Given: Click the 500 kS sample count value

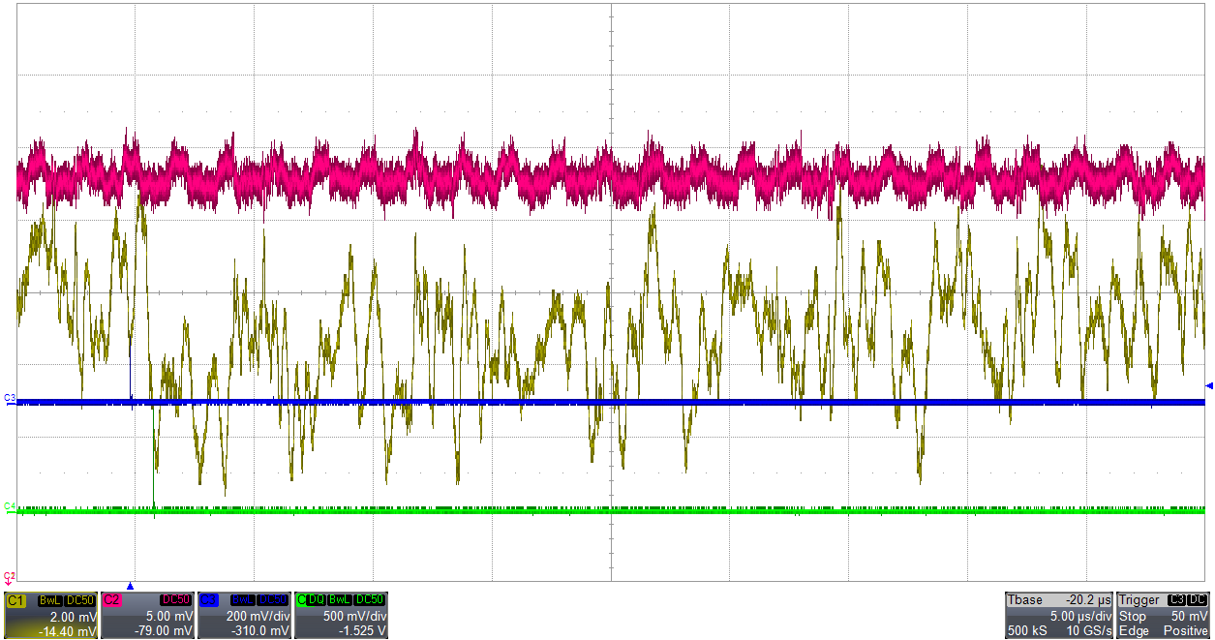Looking at the screenshot, I should pyautogui.click(x=1027, y=630).
